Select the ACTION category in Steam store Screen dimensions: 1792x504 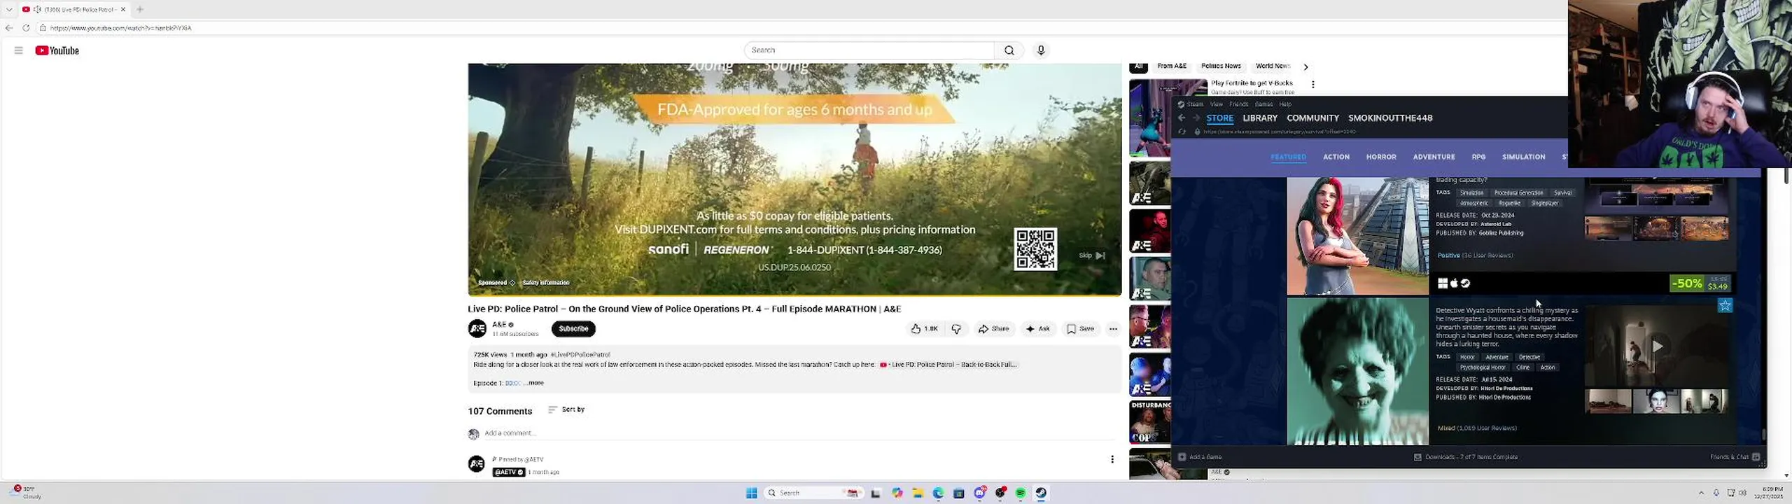1336,157
